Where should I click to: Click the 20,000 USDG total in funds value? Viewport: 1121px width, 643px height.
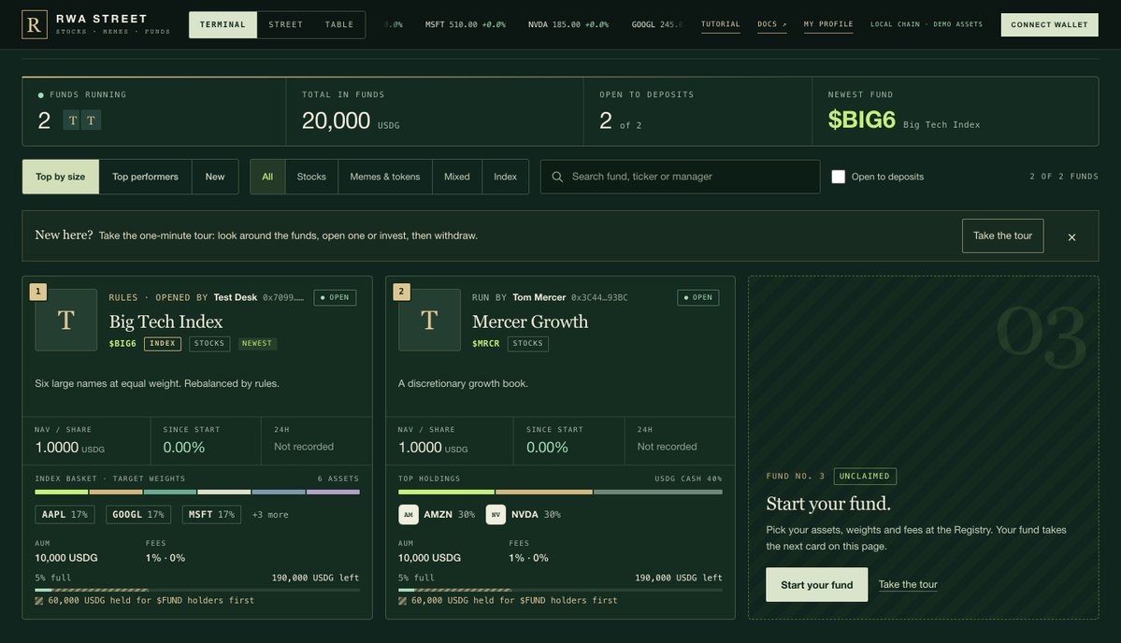(x=351, y=121)
